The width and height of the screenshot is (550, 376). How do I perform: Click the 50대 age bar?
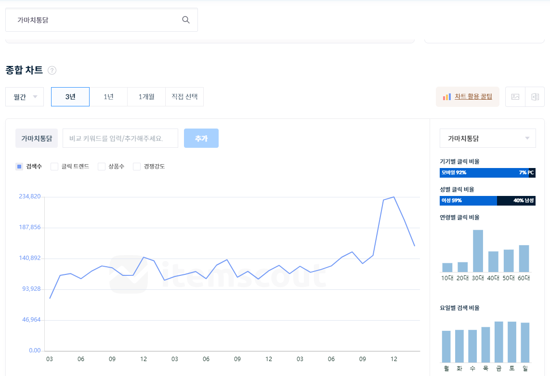pos(509,261)
